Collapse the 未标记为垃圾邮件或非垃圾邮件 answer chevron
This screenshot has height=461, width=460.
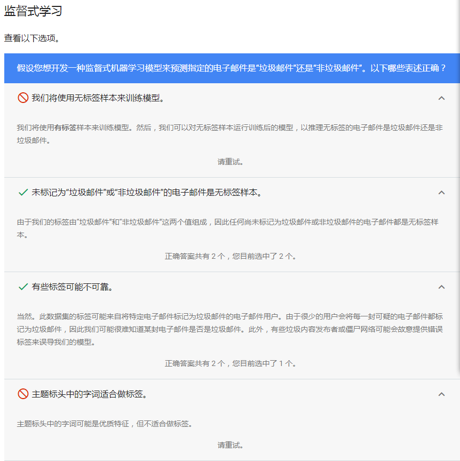click(x=441, y=193)
